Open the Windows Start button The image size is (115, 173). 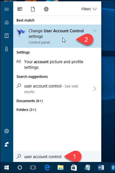click(x=7, y=167)
